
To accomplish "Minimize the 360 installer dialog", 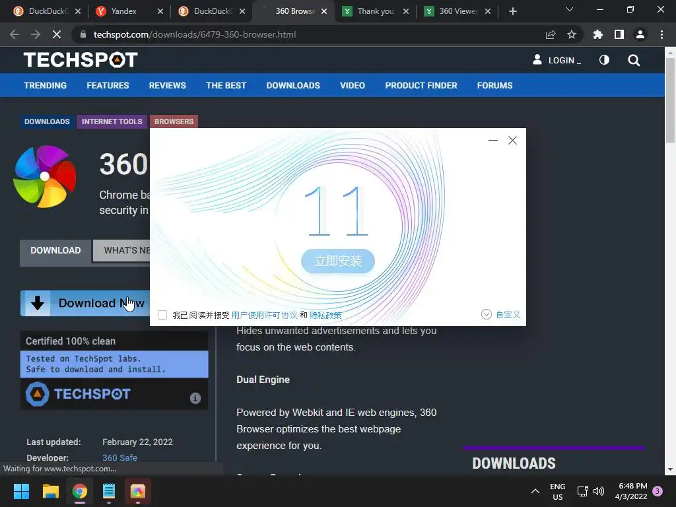I will click(493, 140).
